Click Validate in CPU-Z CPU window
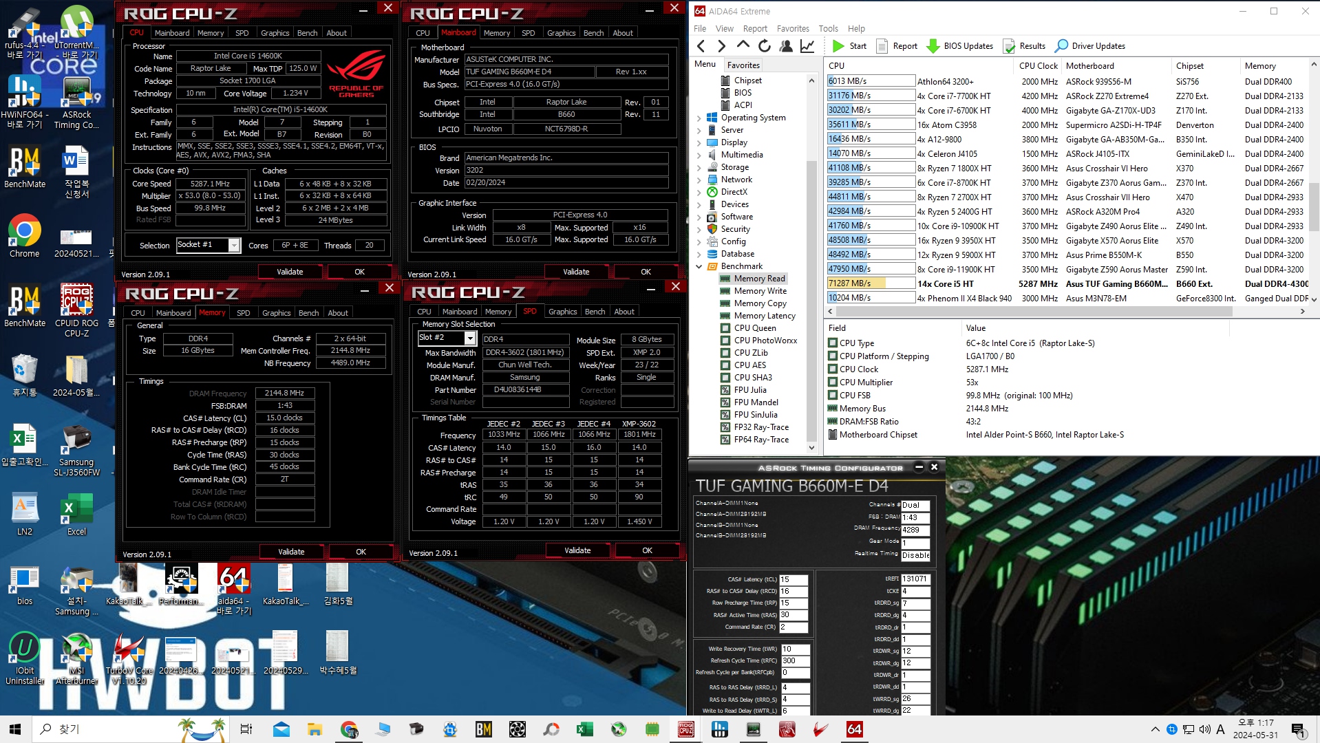Screen dimensions: 1320x743 (x=290, y=271)
